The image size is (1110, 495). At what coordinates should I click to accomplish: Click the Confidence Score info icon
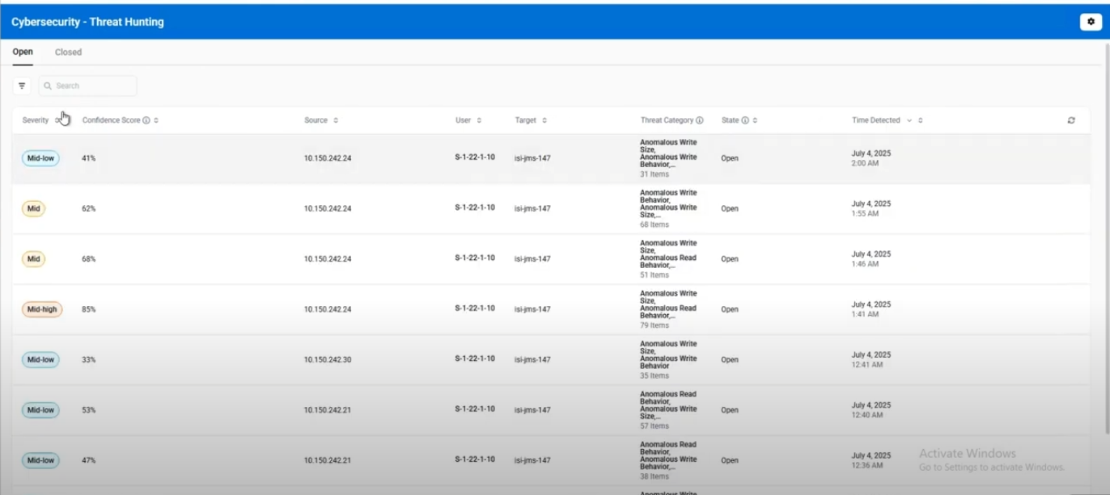146,120
